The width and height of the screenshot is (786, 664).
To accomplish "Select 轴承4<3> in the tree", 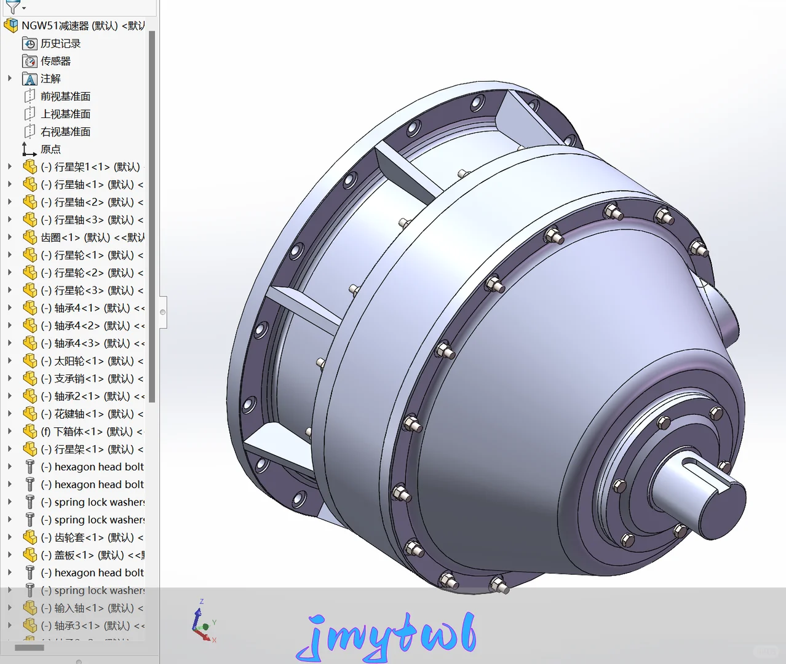I will (x=93, y=343).
